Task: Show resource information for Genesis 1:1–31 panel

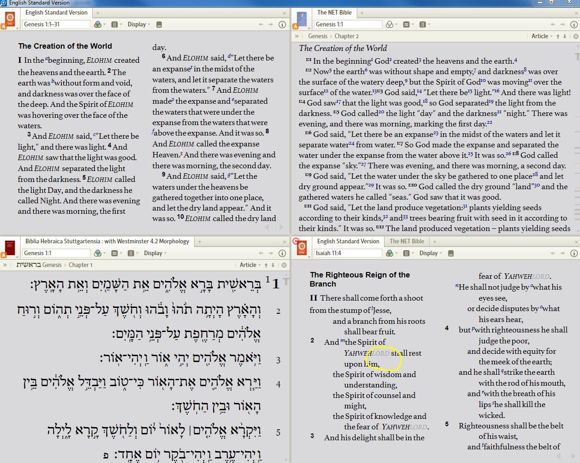Action: pos(282,25)
